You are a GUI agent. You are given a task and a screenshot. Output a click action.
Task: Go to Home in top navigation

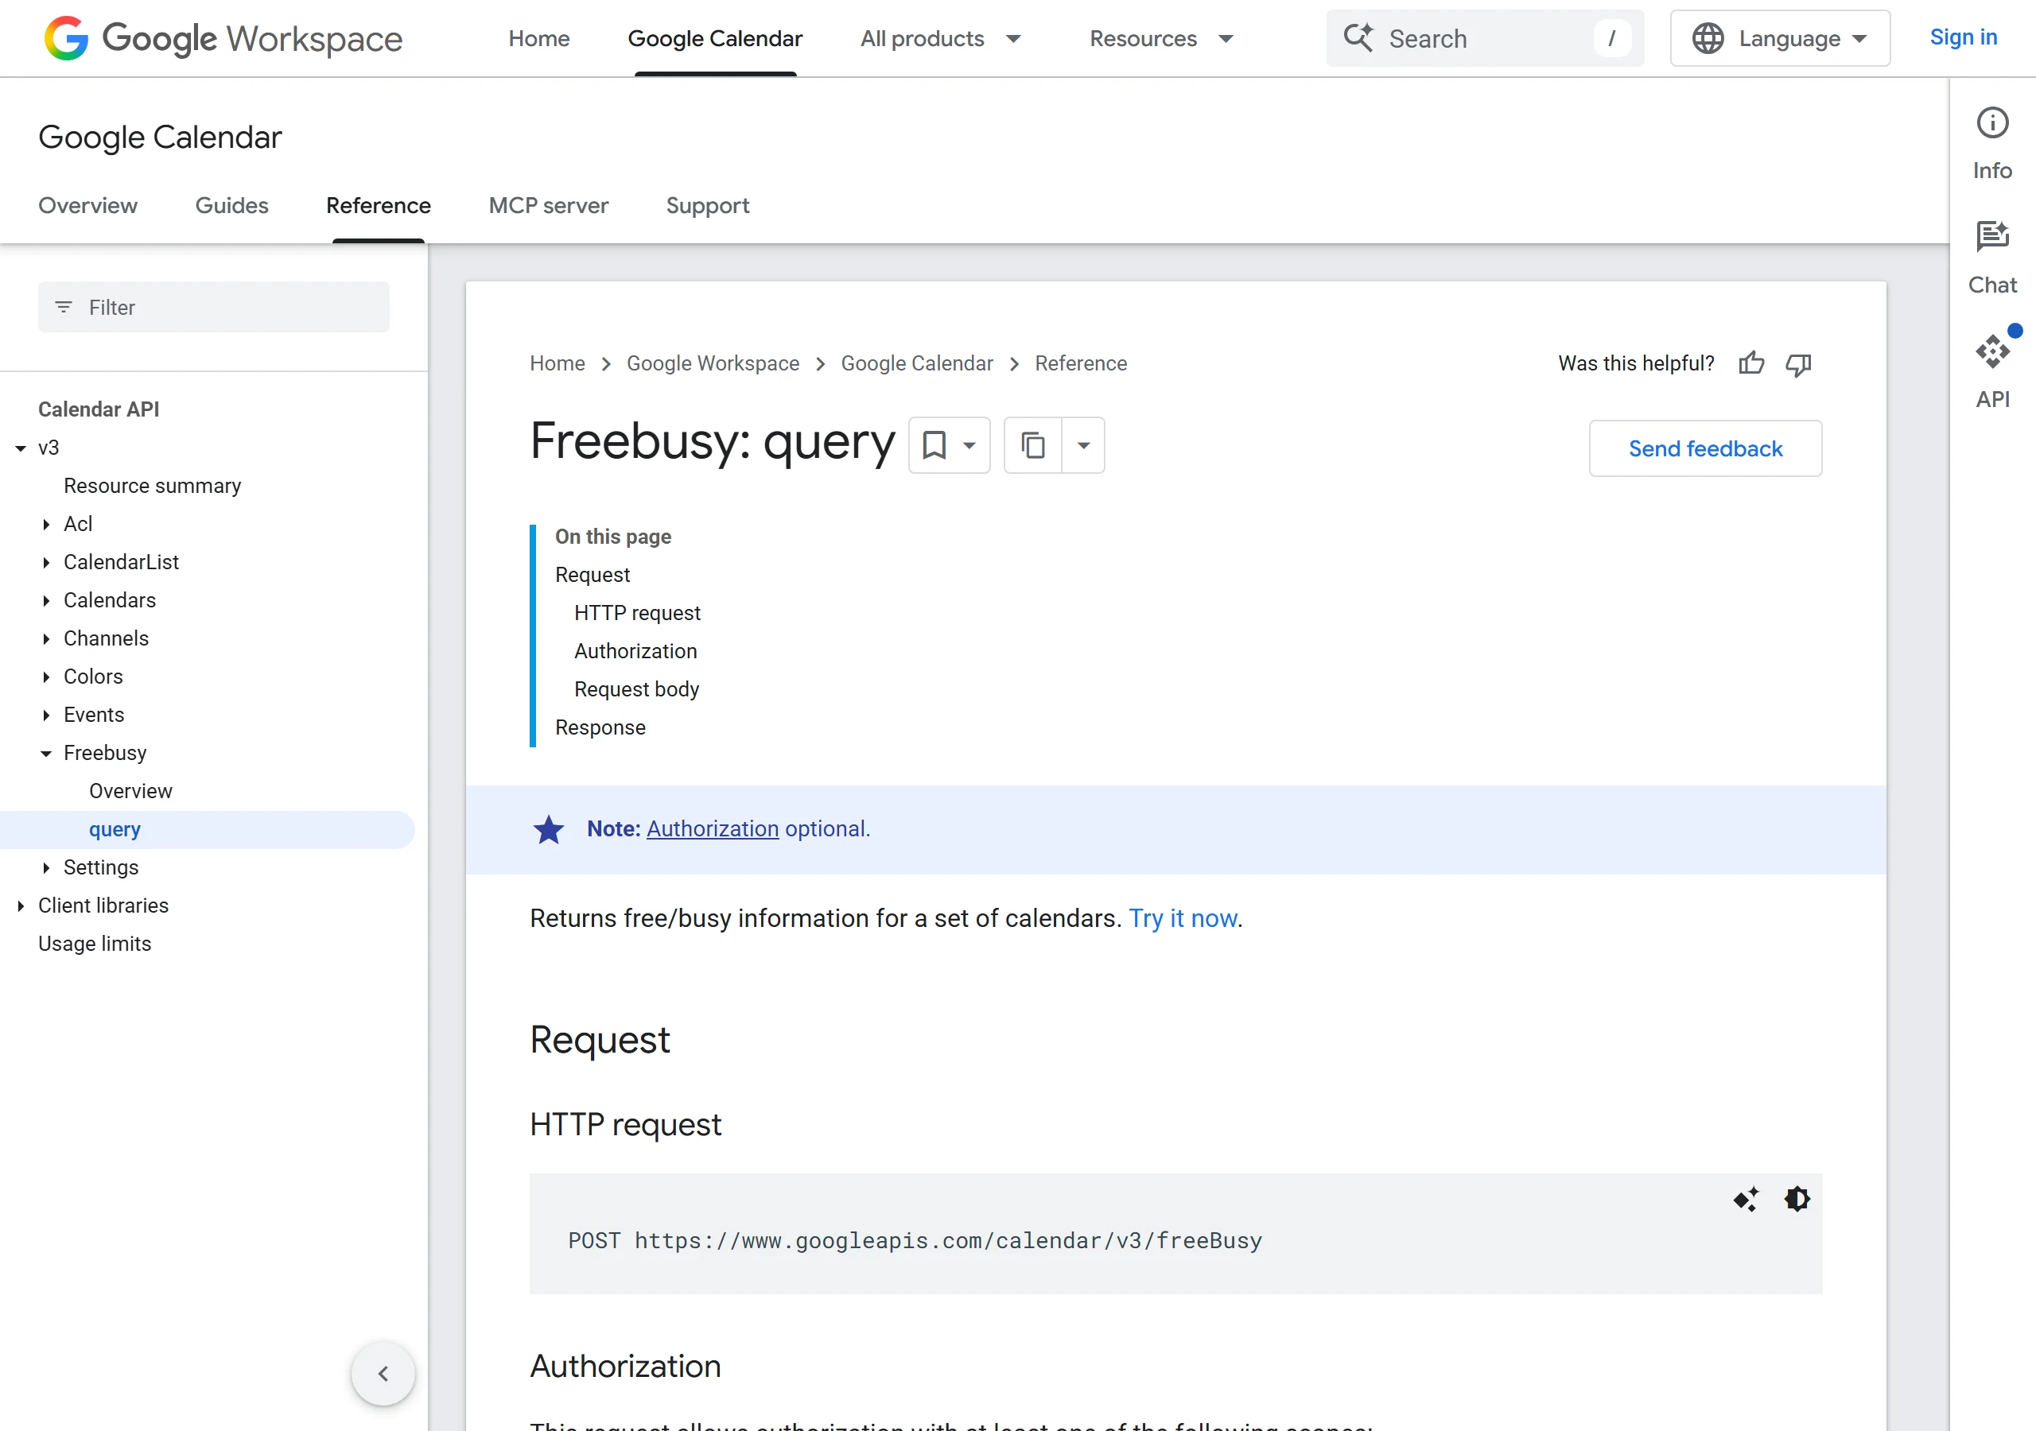pos(539,38)
